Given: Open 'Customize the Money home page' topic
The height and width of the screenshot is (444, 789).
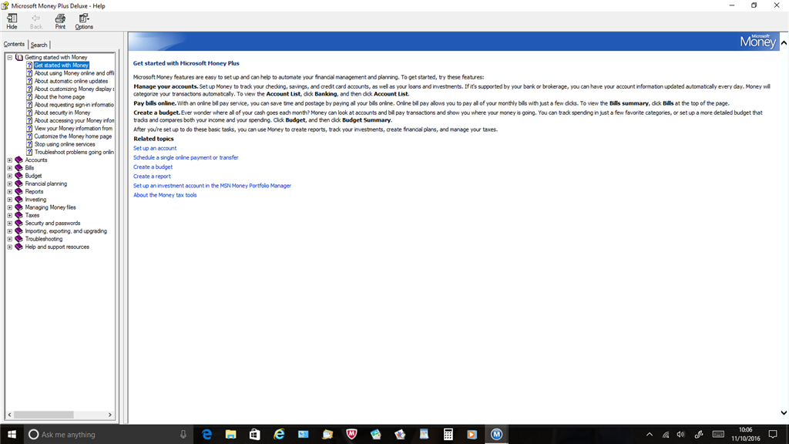Looking at the screenshot, I should [x=73, y=136].
